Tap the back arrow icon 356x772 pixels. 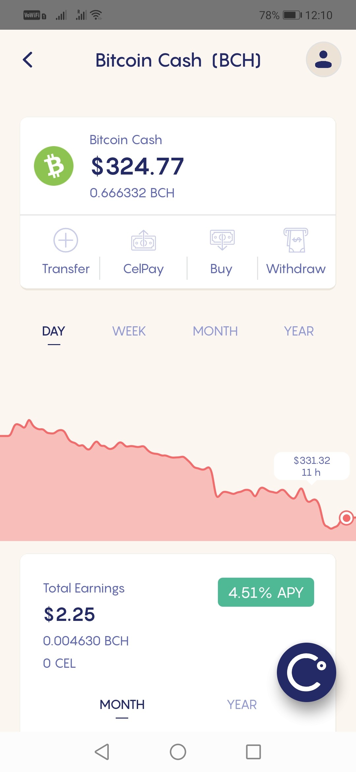28,60
